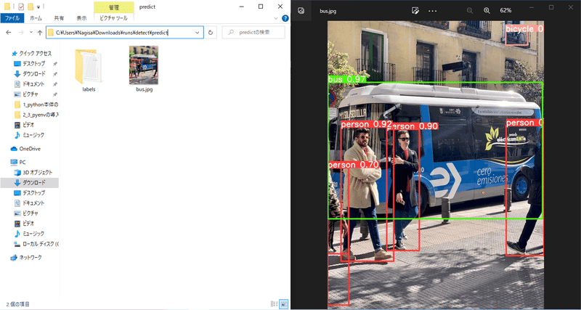Expand the address bar history dropdown
Image resolution: width=581 pixels, height=310 pixels.
198,33
